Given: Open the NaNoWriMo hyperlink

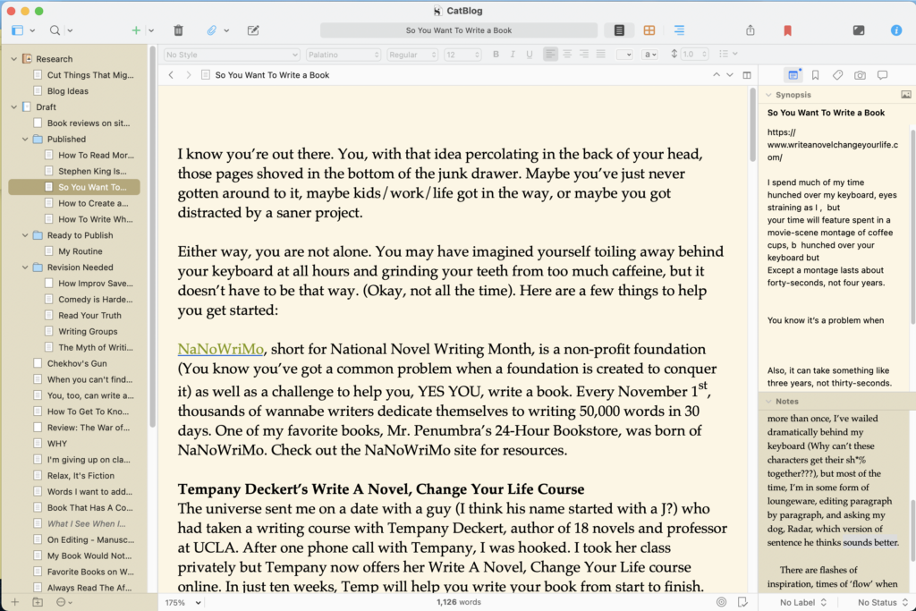Looking at the screenshot, I should (x=221, y=349).
